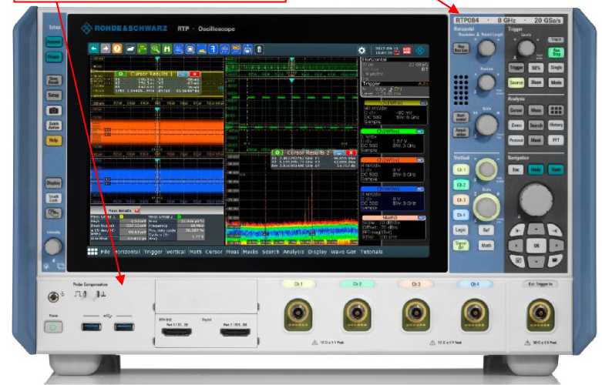Viewport: 602px width, 385px height.
Task: Toggle acquisition with the green Run Stop key
Action: pyautogui.click(x=556, y=52)
